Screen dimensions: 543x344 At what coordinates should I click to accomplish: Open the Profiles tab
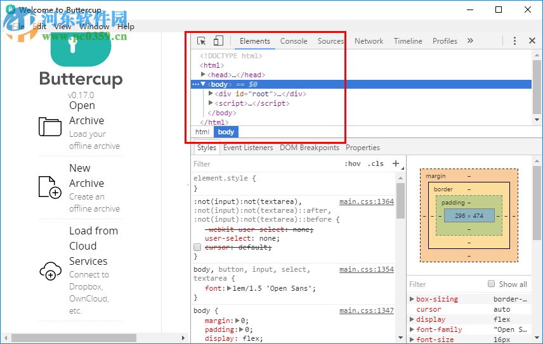tap(445, 41)
